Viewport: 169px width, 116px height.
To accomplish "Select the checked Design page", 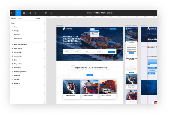I will click(x=17, y=31).
